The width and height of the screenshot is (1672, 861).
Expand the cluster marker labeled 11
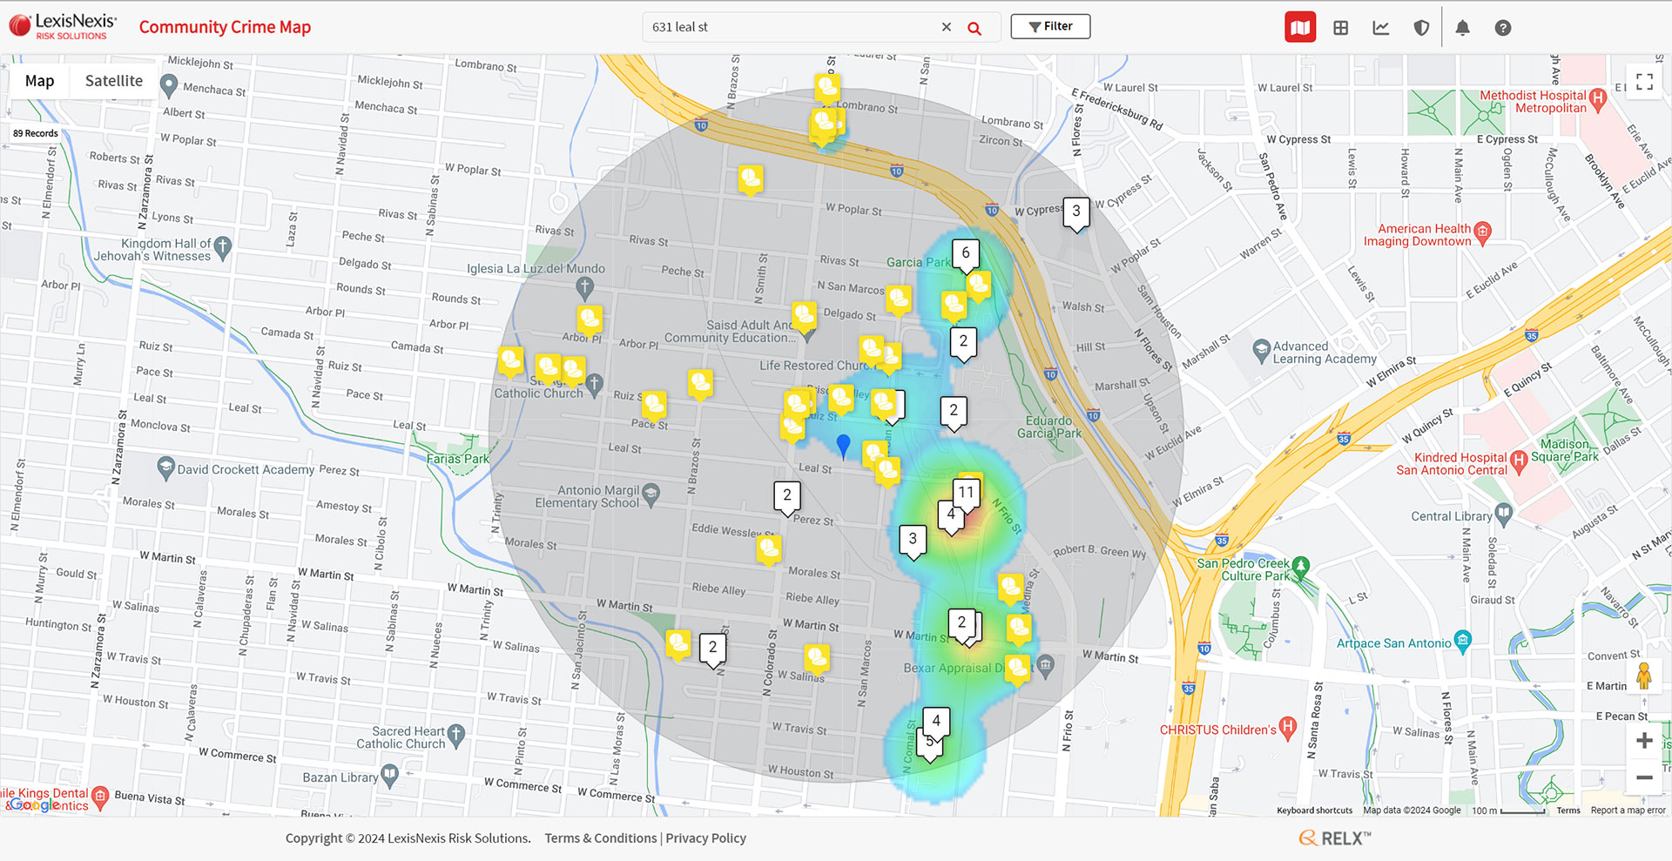[x=967, y=493]
